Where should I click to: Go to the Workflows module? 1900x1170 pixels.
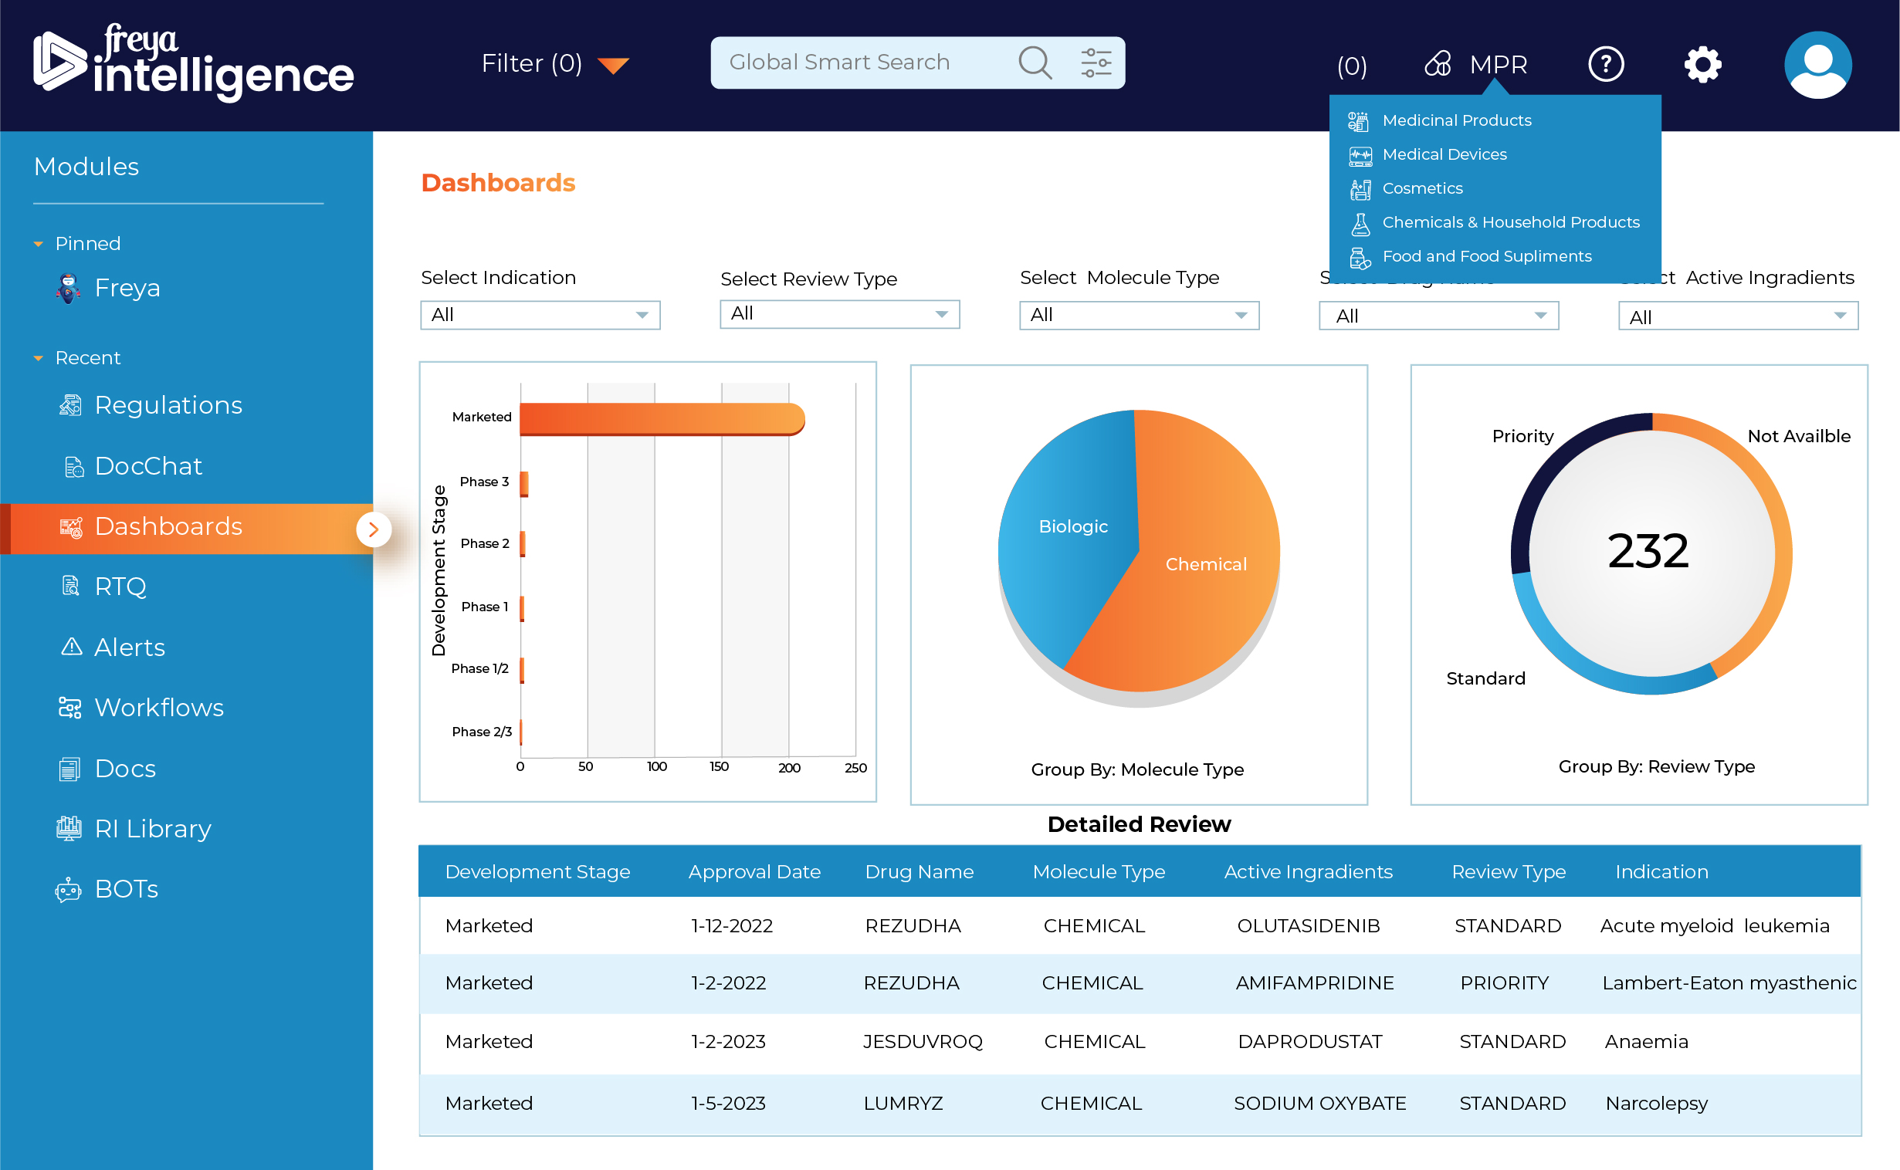click(x=159, y=707)
